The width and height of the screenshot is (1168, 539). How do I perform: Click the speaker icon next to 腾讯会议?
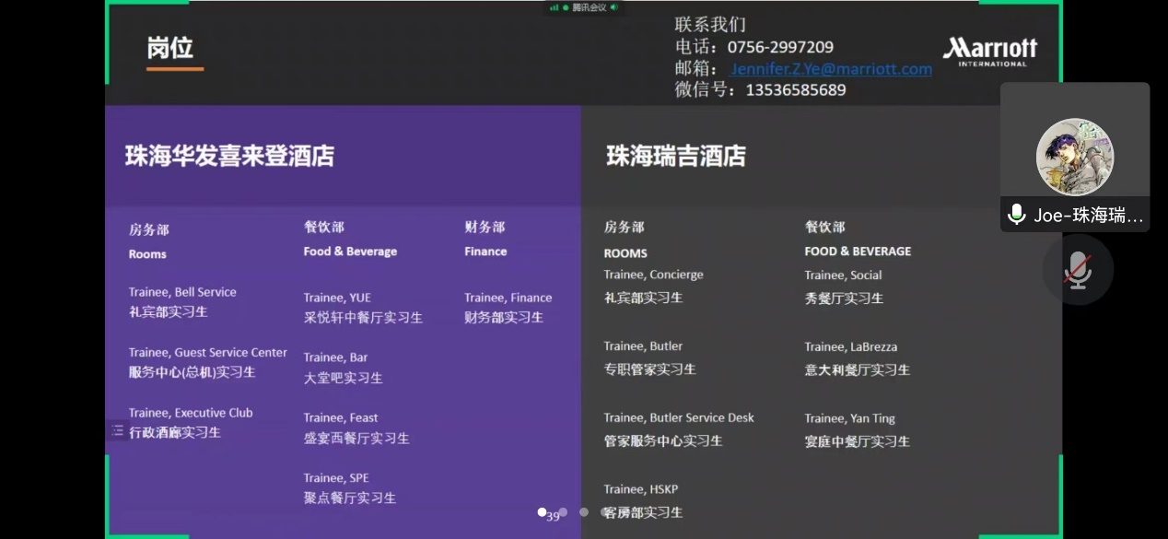click(x=613, y=7)
